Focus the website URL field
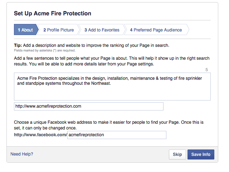 tap(89, 106)
